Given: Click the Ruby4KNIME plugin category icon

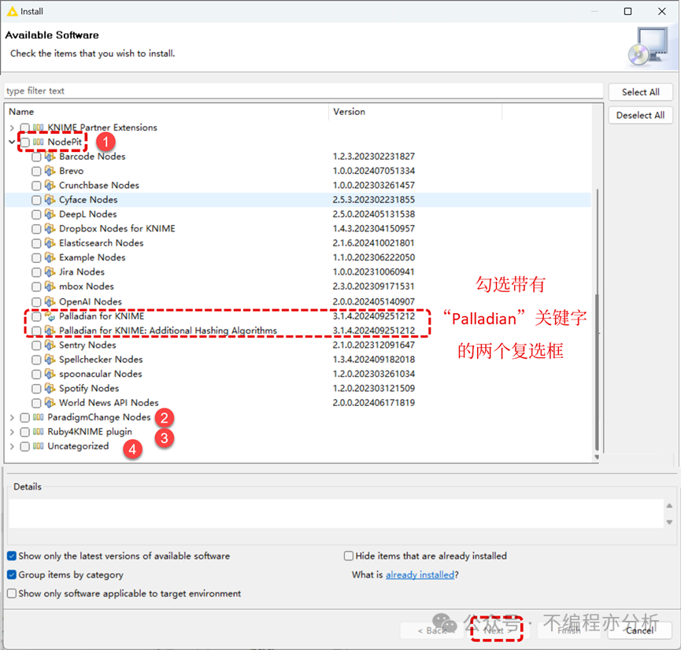Looking at the screenshot, I should (x=39, y=431).
